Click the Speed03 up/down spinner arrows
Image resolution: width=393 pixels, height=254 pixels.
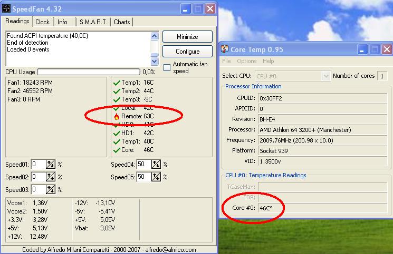[51, 189]
